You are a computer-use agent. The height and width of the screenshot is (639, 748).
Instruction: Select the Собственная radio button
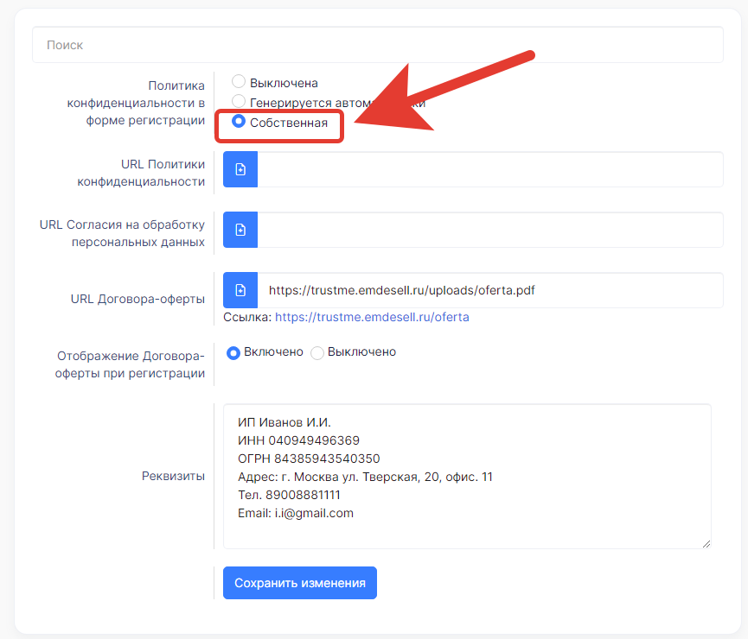pos(239,122)
